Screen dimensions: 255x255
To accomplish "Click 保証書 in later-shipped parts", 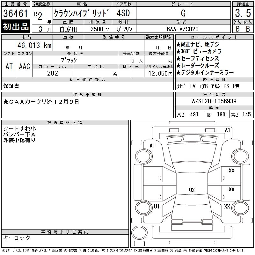I will (x=11, y=86).
